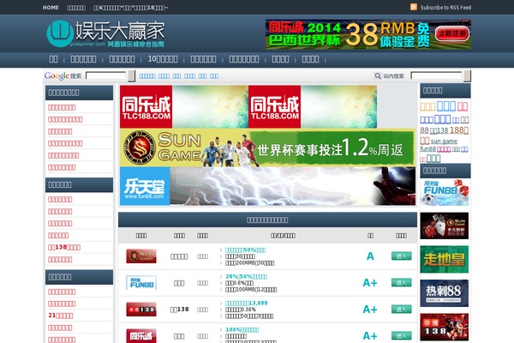Click the A rating of Sun Game row
This screenshot has width=514, height=343.
tap(370, 256)
